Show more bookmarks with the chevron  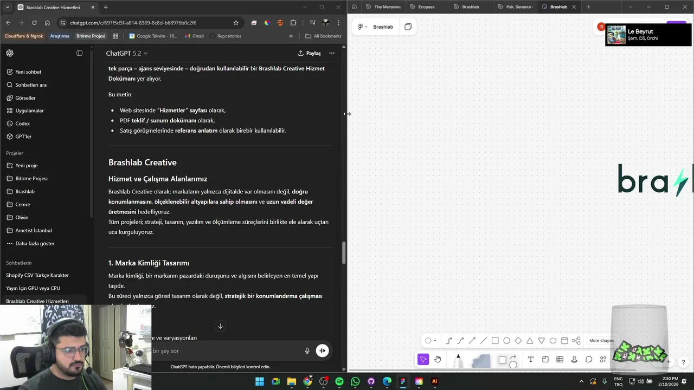291,36
